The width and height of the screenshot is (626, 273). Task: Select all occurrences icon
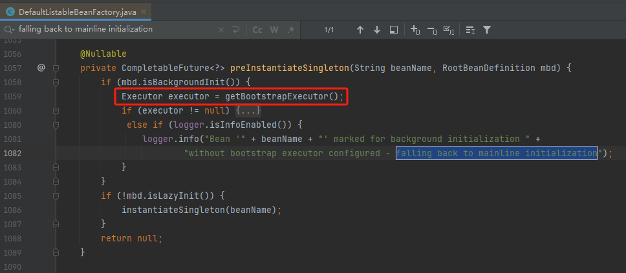pos(449,30)
